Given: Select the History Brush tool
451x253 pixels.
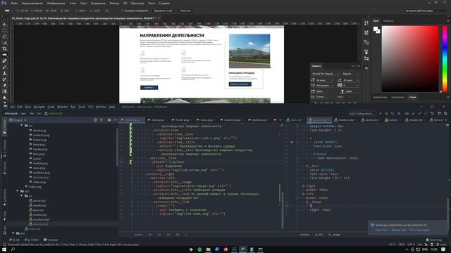Looking at the screenshot, I should click(x=4, y=79).
